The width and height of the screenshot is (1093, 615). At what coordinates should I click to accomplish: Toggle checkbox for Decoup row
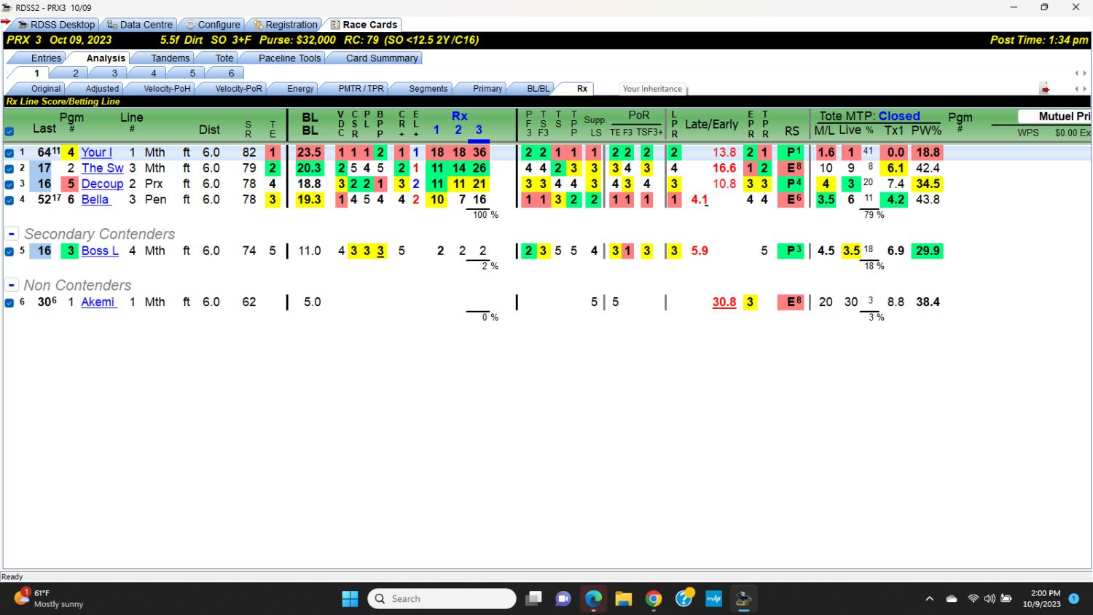(9, 184)
